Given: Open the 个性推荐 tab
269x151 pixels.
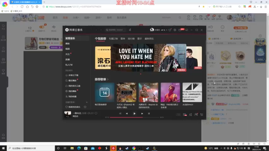Looking at the screenshot, I should 100,39.
